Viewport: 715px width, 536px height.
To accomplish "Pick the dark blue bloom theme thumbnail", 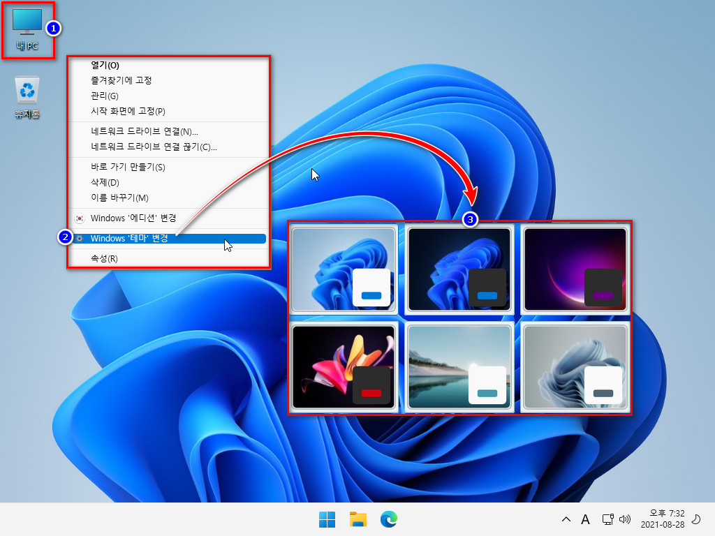I will click(x=459, y=269).
